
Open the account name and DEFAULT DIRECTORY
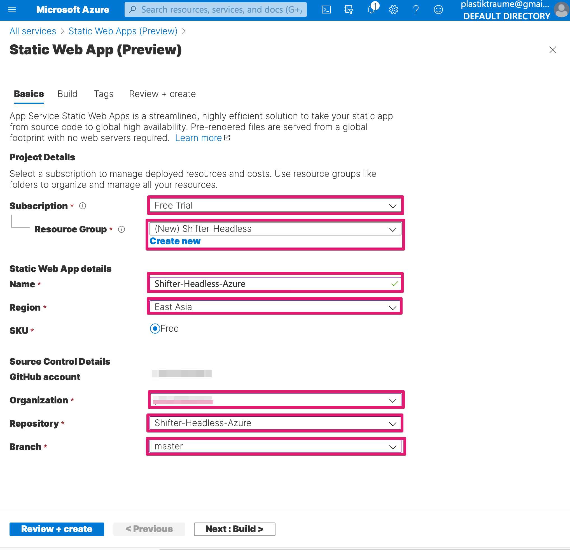[506, 10]
